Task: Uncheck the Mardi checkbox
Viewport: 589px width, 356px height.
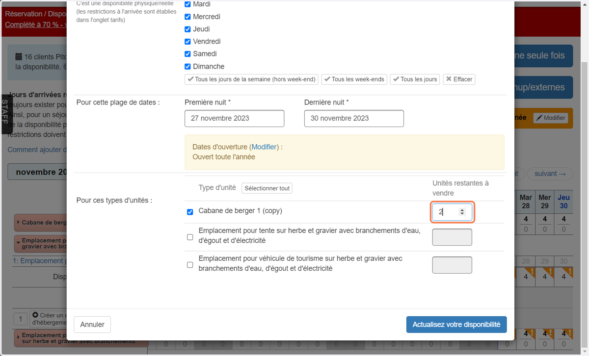Action: tap(187, 4)
